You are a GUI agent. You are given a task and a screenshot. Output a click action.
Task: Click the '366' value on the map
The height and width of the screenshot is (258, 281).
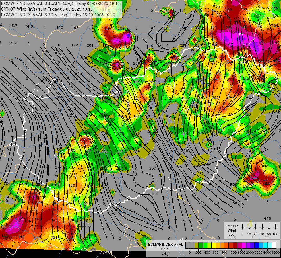pos(185,150)
